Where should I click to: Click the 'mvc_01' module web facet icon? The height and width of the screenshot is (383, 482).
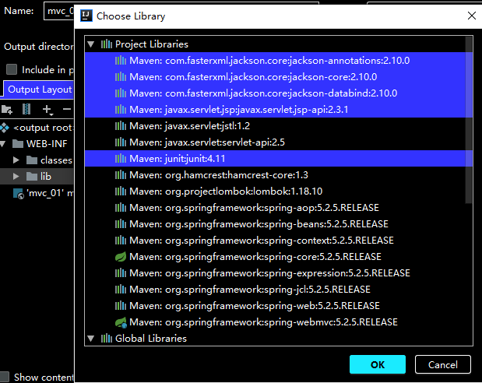pos(19,194)
